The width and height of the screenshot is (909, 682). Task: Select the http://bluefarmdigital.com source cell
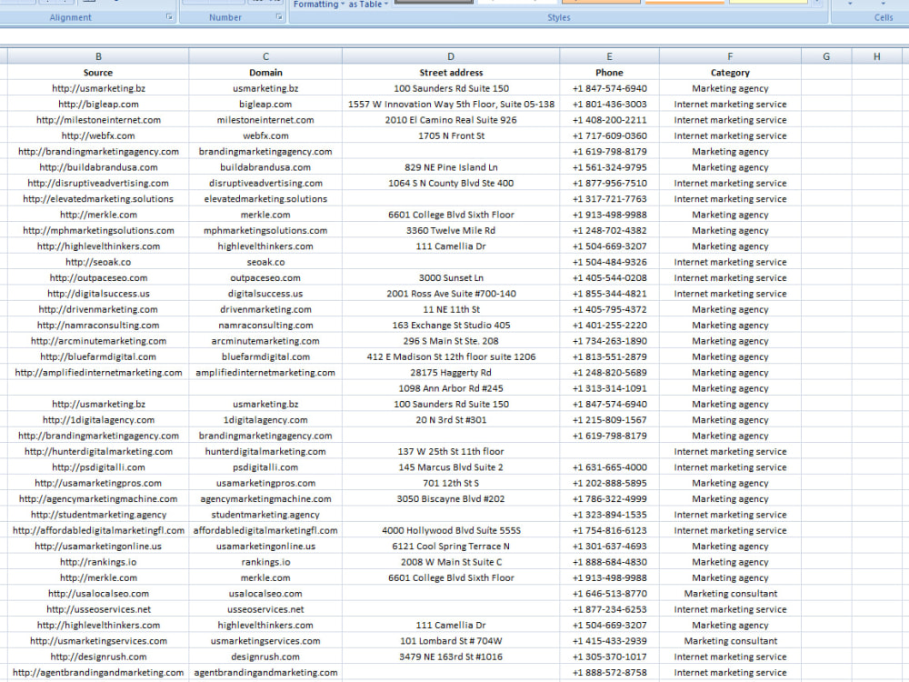coord(98,356)
